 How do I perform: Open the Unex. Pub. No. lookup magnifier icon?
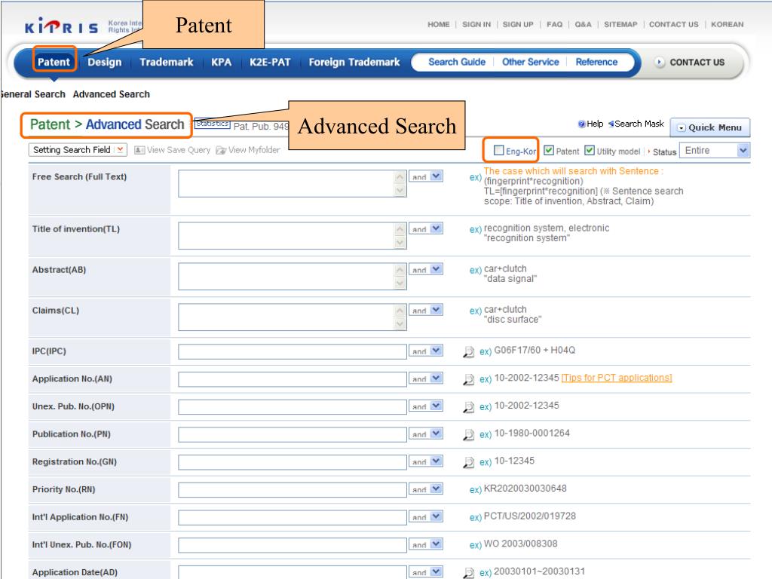pos(468,406)
